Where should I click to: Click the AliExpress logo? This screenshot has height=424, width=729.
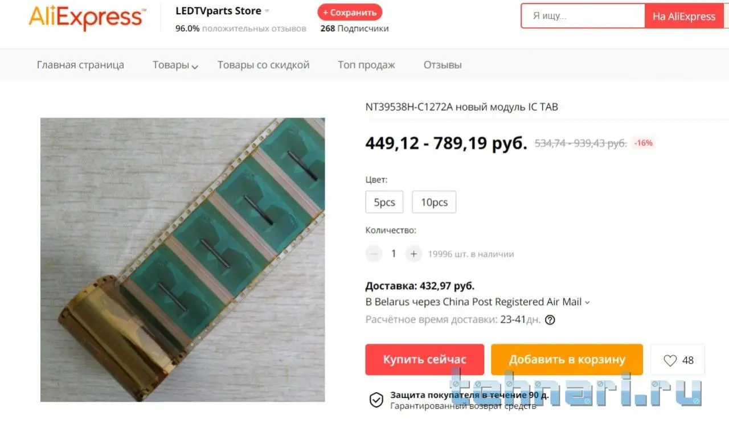point(85,18)
